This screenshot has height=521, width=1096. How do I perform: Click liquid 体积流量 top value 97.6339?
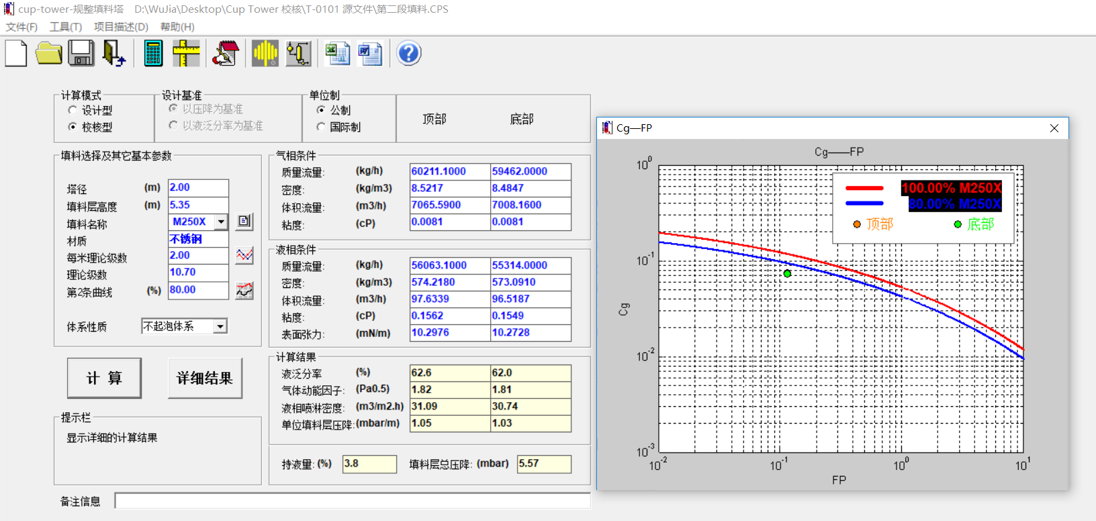coord(450,299)
